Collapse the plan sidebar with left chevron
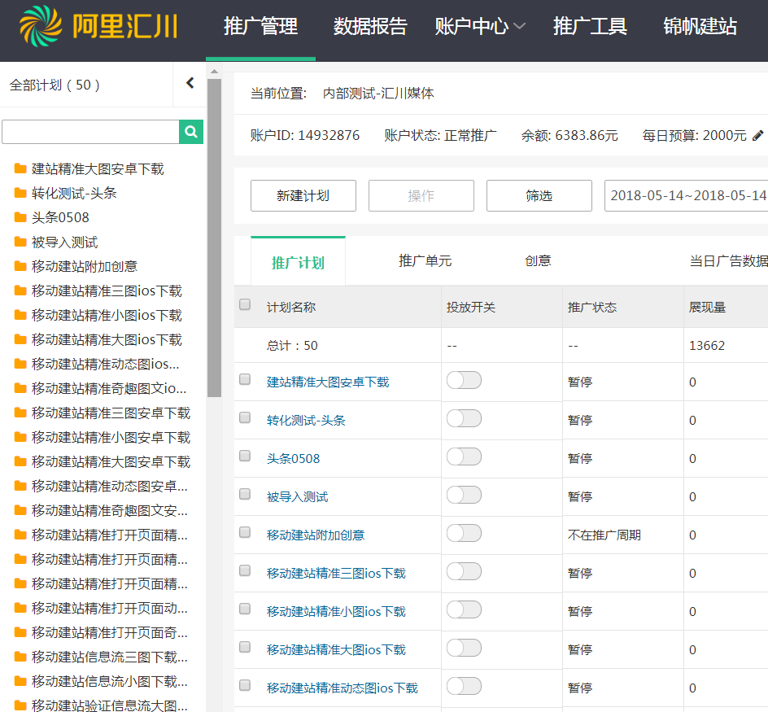This screenshot has width=768, height=712. tap(190, 83)
